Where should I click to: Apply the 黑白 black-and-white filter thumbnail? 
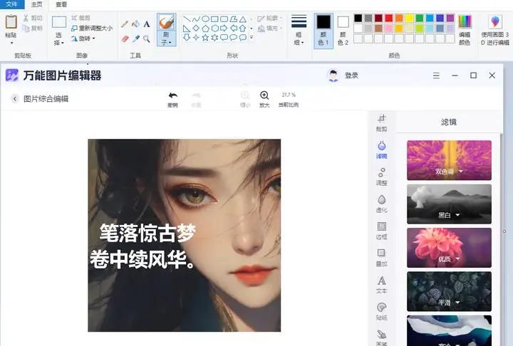point(449,204)
